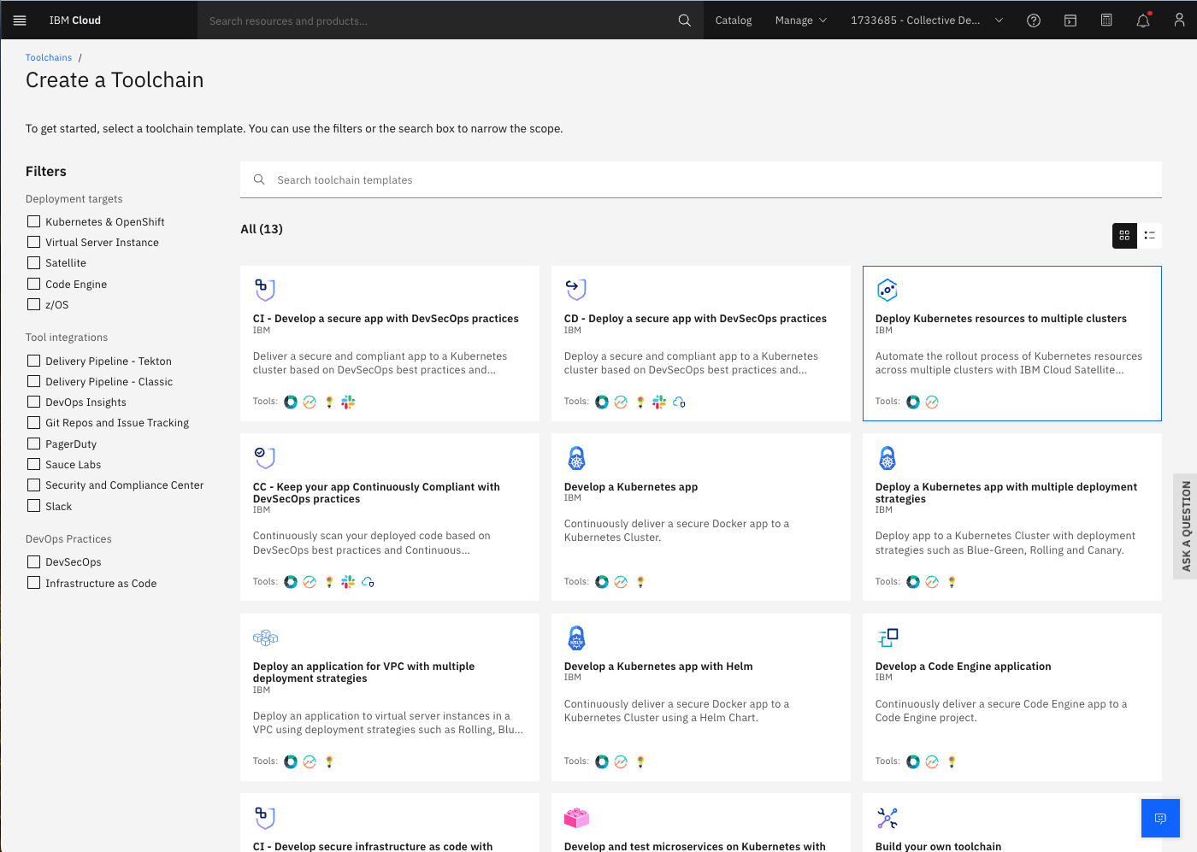The height and width of the screenshot is (852, 1197).
Task: Open the hamburger navigation menu
Action: (20, 21)
